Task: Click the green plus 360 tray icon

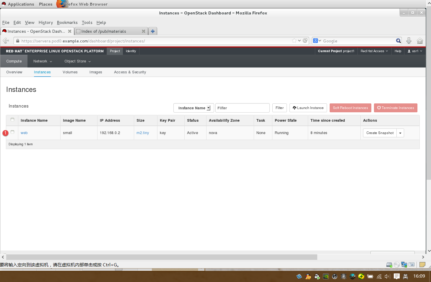Action: click(x=361, y=276)
